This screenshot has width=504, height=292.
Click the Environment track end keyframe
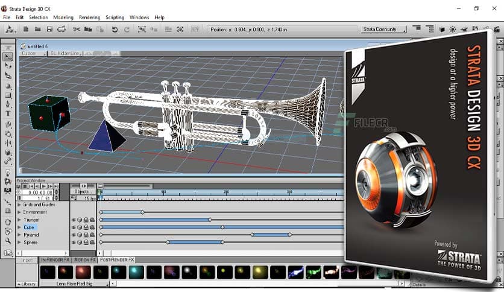coord(142,212)
